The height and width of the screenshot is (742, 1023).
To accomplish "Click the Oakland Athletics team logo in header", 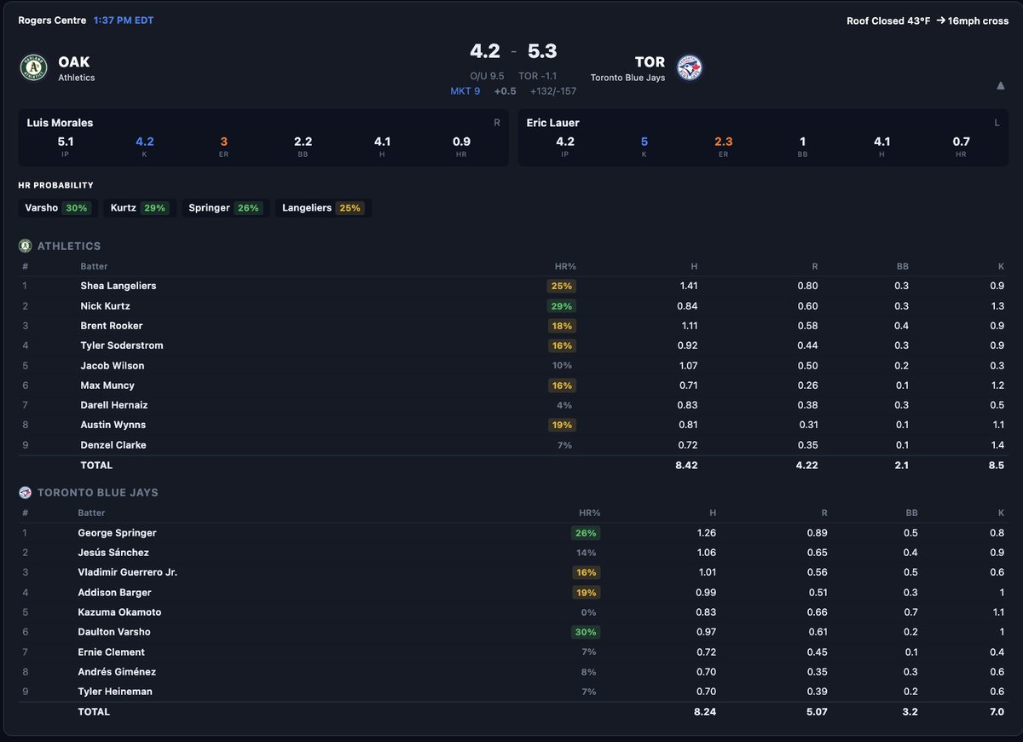I will coord(34,68).
